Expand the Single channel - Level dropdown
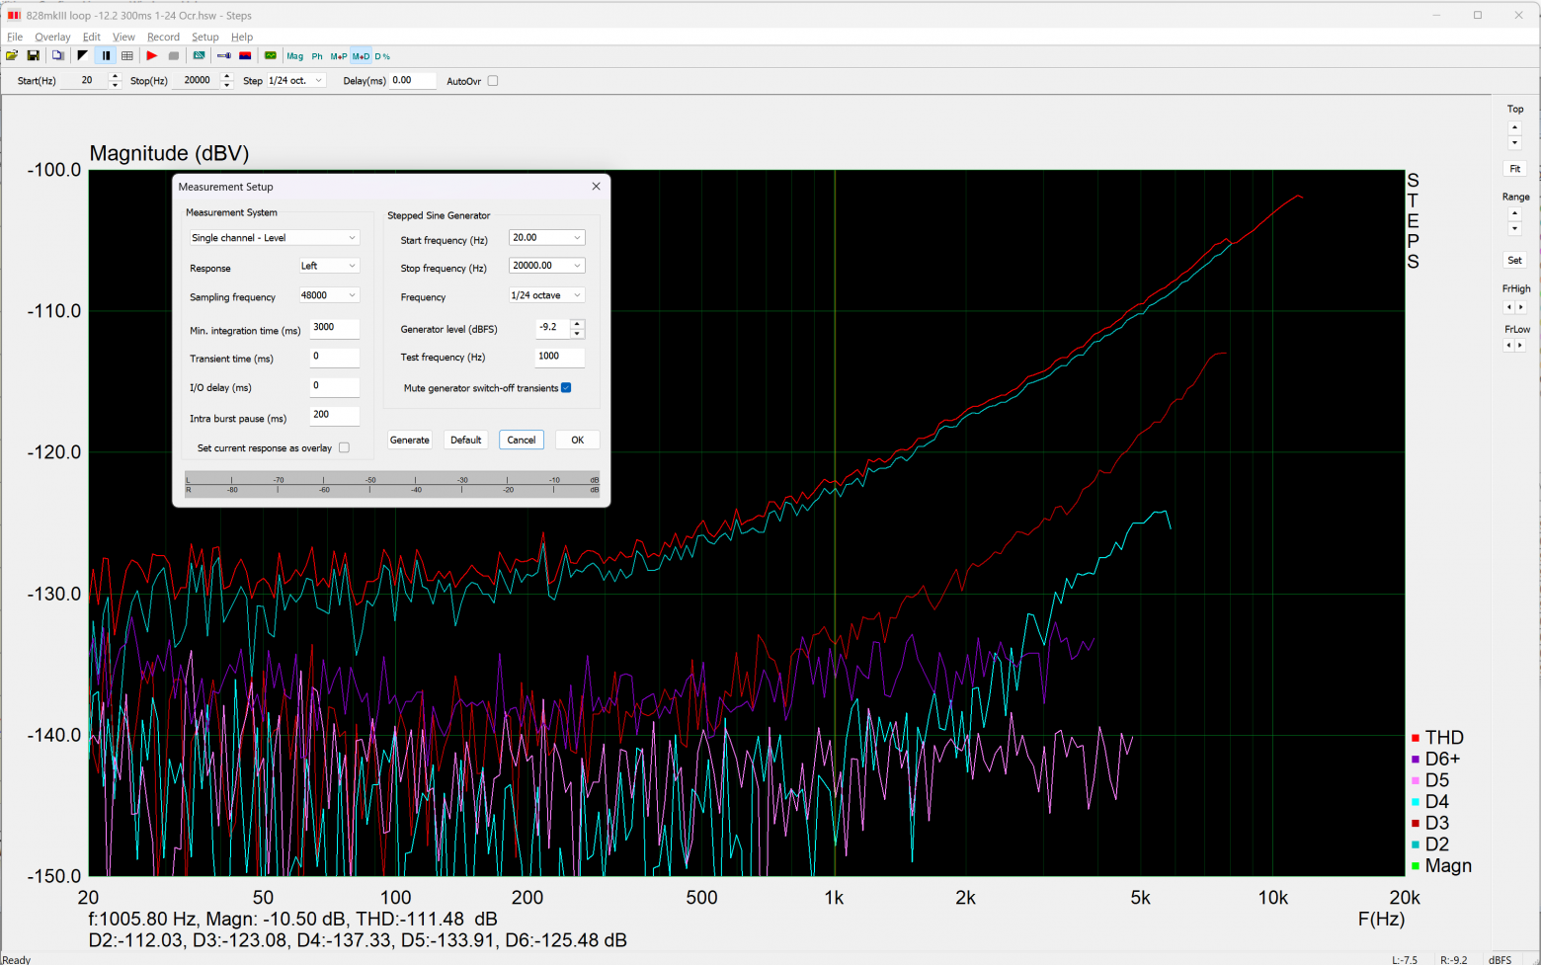The height and width of the screenshot is (965, 1541). 274,238
